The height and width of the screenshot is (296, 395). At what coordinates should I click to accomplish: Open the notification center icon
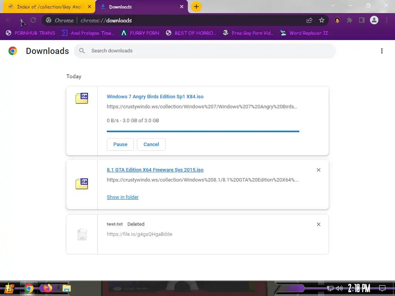click(382, 288)
